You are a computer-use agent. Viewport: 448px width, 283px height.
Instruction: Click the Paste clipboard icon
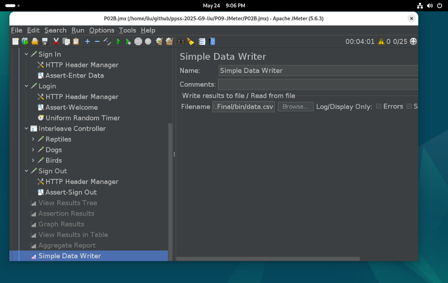coord(76,41)
